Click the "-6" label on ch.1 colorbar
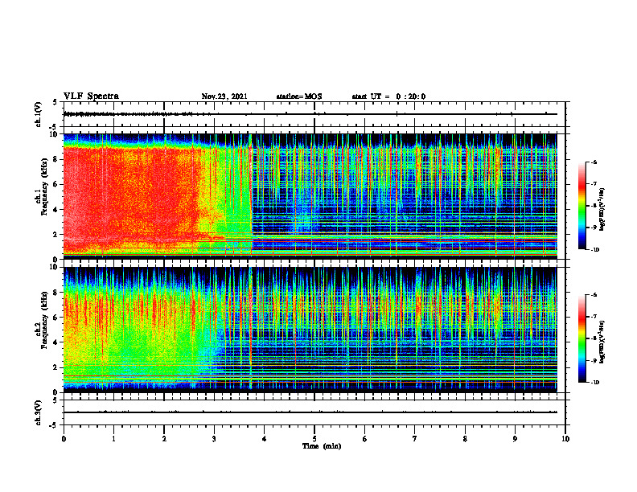 tap(594, 162)
